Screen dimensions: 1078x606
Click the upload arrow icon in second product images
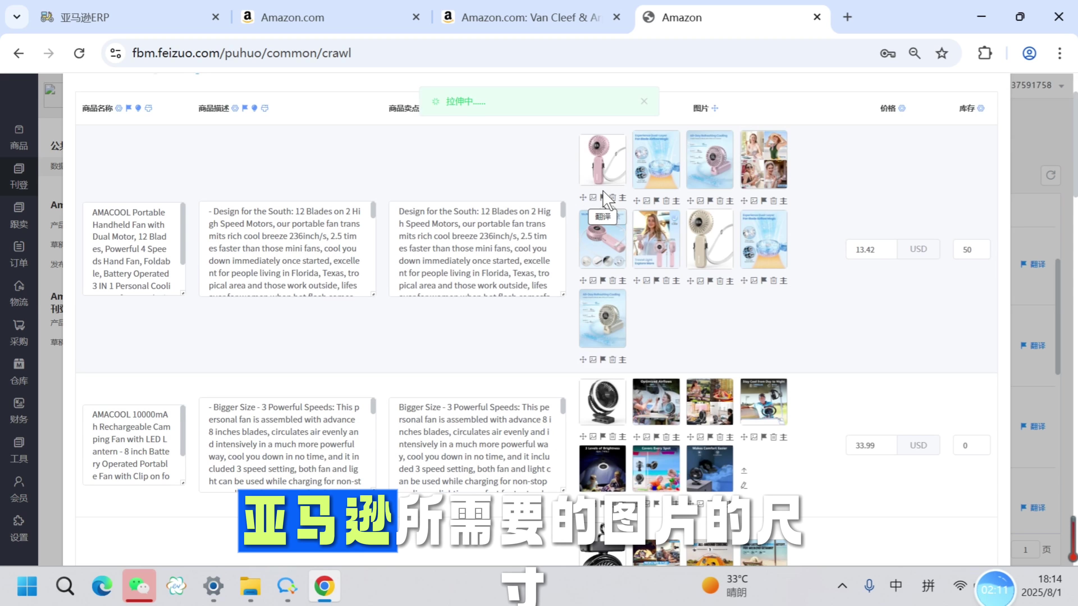point(744,470)
